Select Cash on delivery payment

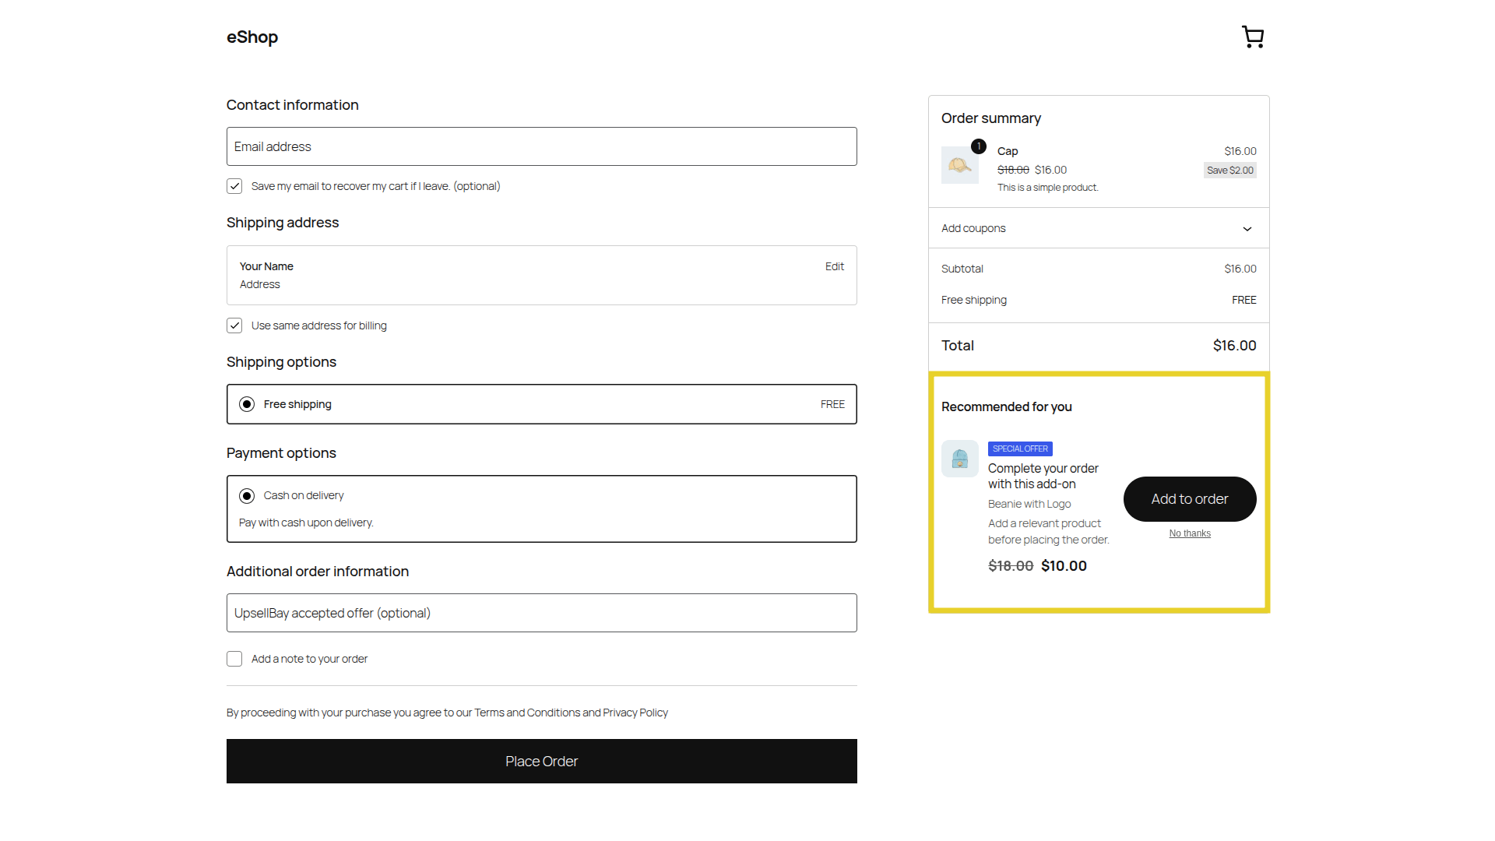pos(247,496)
